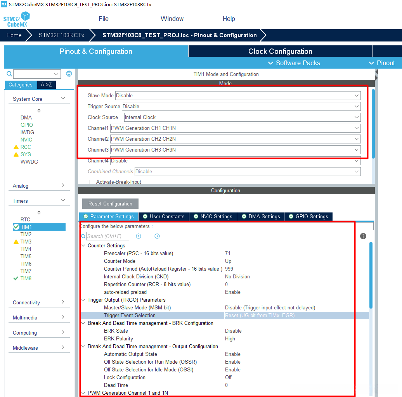Select NVIC under System Core
Image resolution: width=402 pixels, height=397 pixels.
(26, 140)
